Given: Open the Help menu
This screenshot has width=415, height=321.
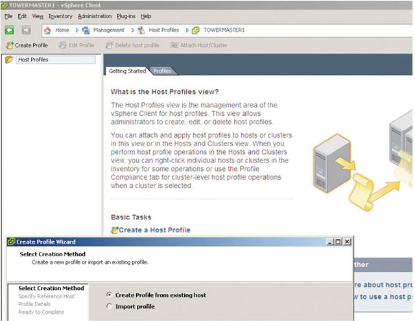Looking at the screenshot, I should (x=146, y=16).
